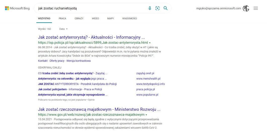
Task: Open the Data date filter dropdown
Action: (63, 29)
